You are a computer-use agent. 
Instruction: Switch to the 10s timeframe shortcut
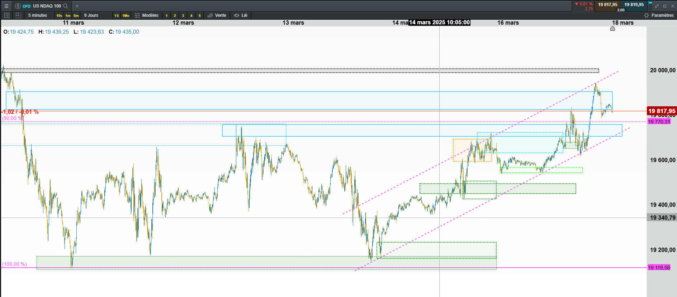(x=59, y=15)
